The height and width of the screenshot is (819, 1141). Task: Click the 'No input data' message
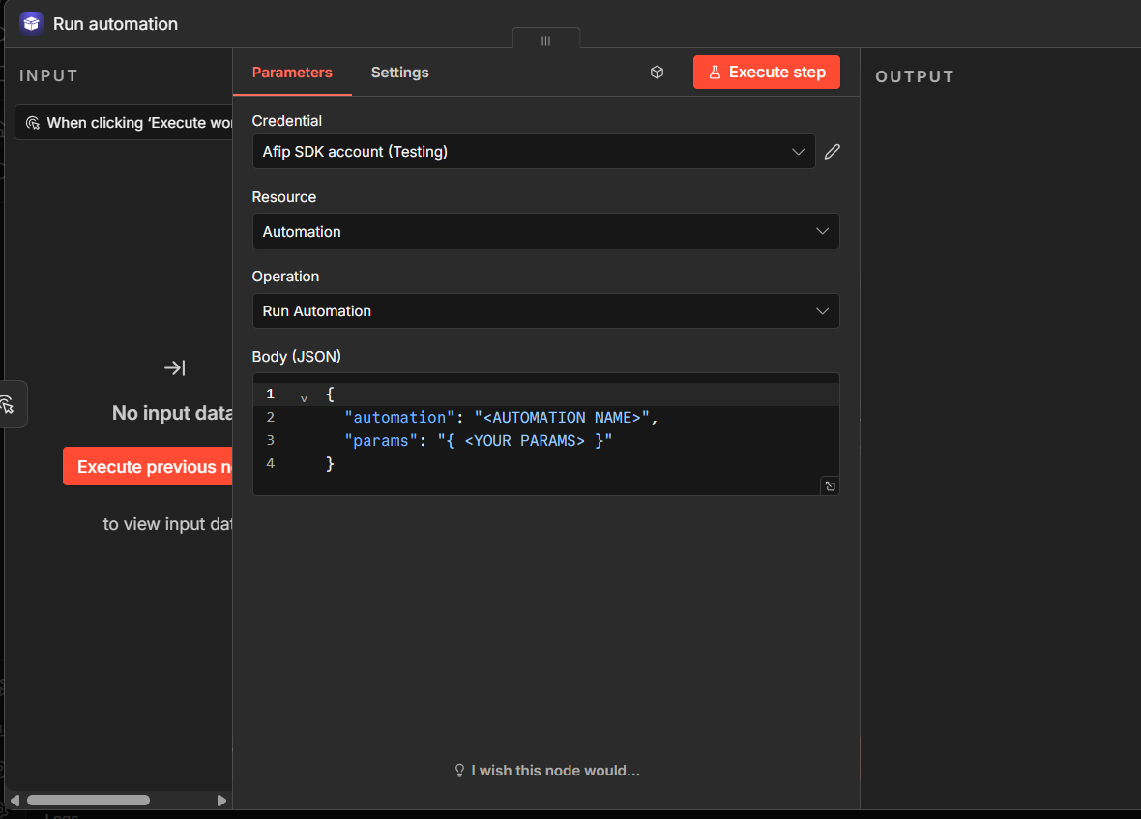(x=172, y=413)
